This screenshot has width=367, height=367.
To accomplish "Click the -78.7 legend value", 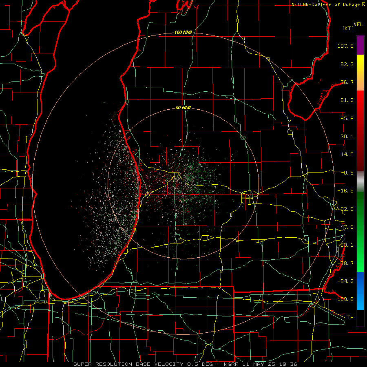I will click(345, 263).
